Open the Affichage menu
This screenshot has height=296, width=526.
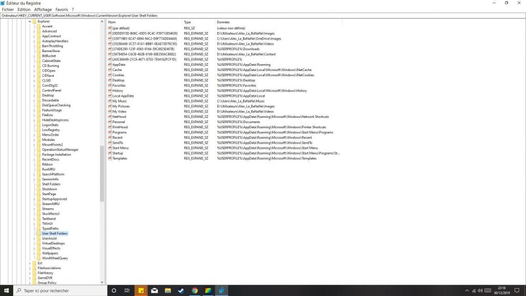pos(43,9)
